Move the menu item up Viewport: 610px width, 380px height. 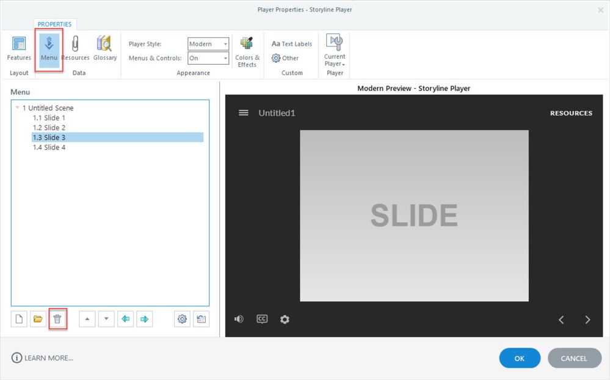[x=87, y=319]
